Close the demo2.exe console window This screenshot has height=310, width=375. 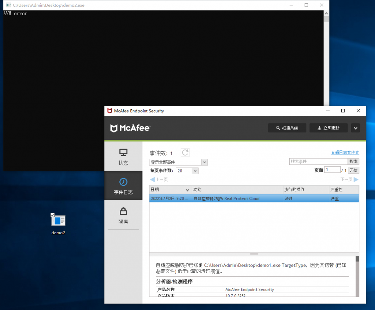[322, 5]
